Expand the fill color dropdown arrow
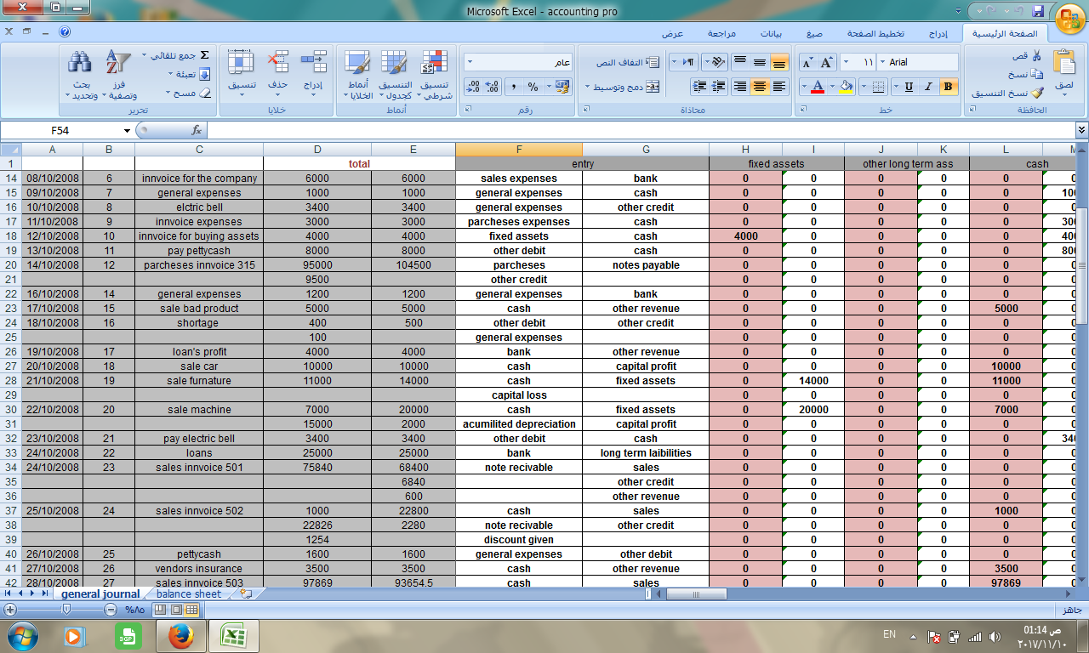The height and width of the screenshot is (653, 1089). click(832, 87)
